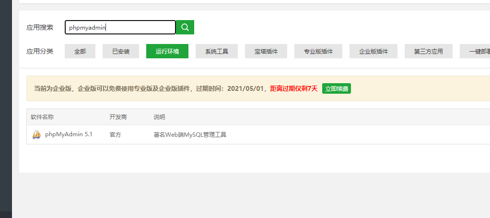Screen dimensions: 490x218
Task: Click the 著名Web端MySQL管理工具 description text
Action: [x=190, y=135]
